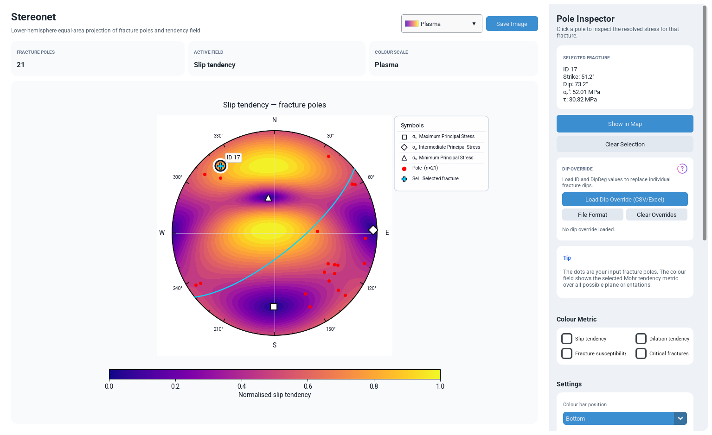Click the 'Strike: 51.2°' value
Image resolution: width=712 pixels, height=435 pixels.
coord(578,77)
